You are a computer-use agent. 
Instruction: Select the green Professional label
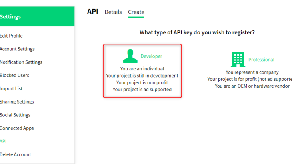coord(261,60)
